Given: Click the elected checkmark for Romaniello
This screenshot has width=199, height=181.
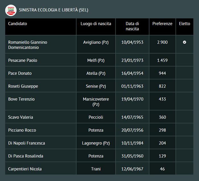Looking at the screenshot, I should pos(185,42).
